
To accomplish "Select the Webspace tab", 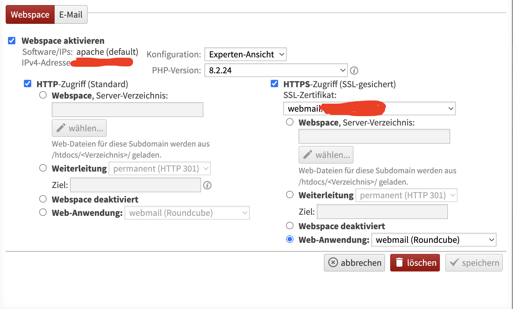I will [30, 14].
